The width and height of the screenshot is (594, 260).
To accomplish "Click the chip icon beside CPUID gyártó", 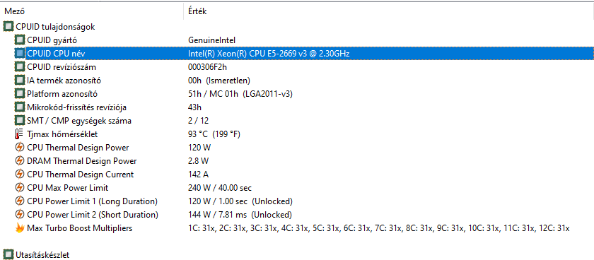I will (x=20, y=40).
